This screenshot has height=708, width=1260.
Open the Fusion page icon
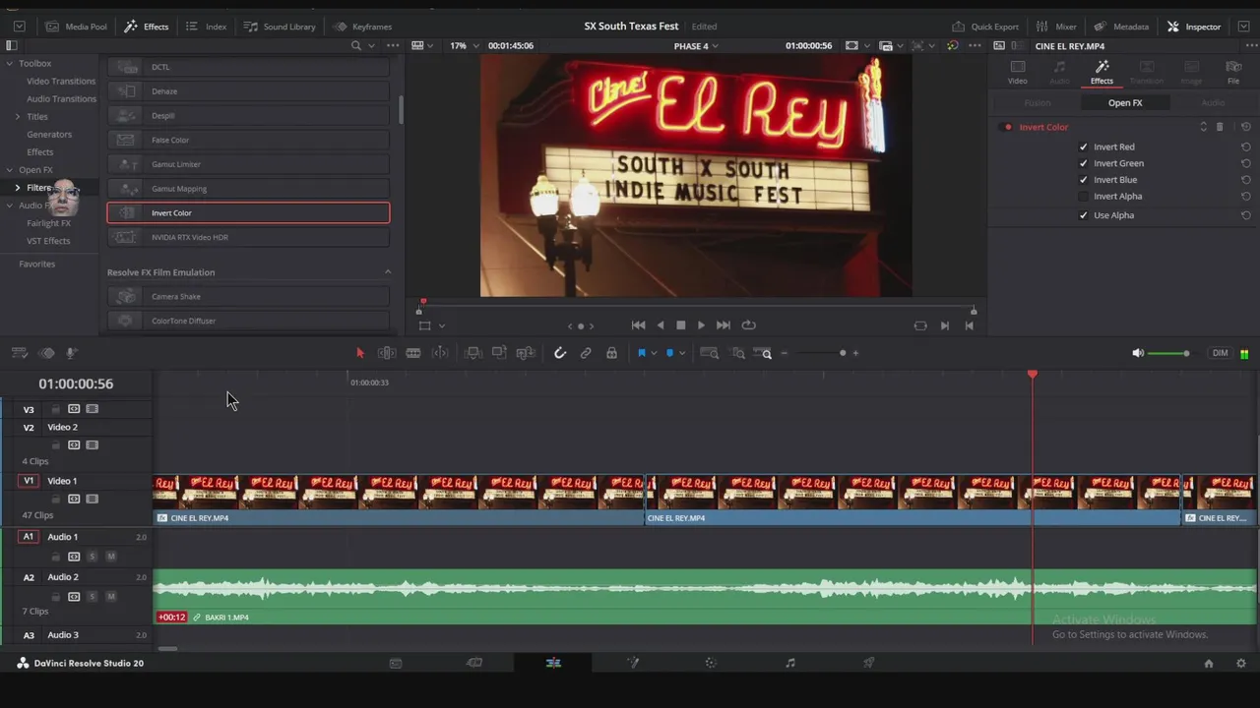[633, 663]
